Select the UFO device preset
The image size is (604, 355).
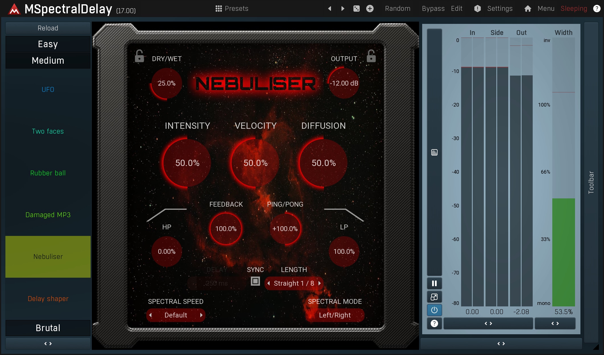point(48,90)
